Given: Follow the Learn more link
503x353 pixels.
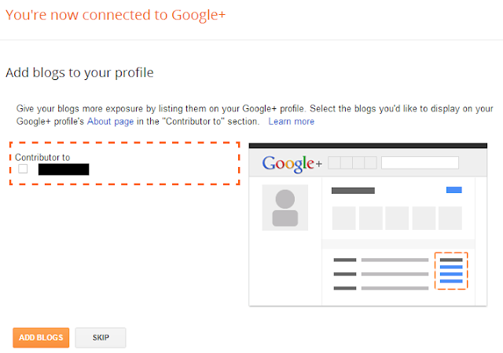Looking at the screenshot, I should pyautogui.click(x=291, y=122).
